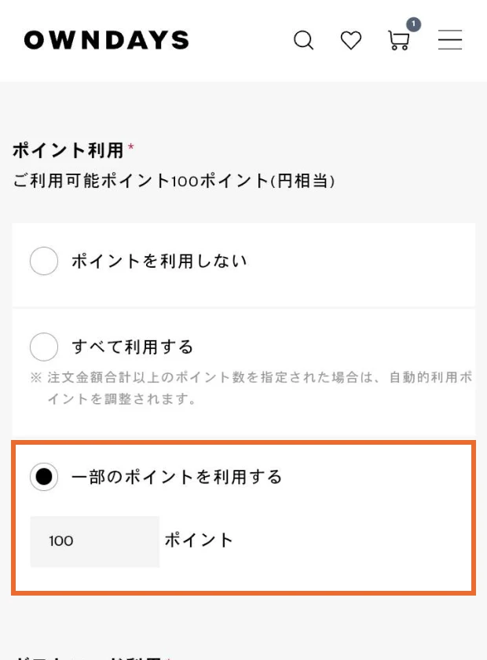This screenshot has height=660, width=487.
Task: Click the 一部のポイントを利用する label text
Action: (177, 477)
